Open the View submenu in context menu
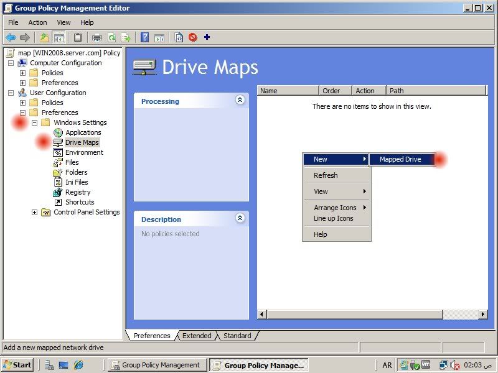Viewport: 498px width, 373px height. pyautogui.click(x=337, y=191)
